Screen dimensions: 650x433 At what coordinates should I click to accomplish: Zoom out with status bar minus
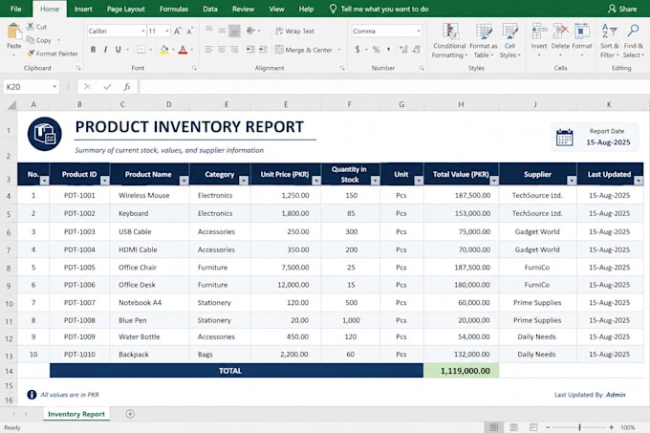click(x=548, y=427)
